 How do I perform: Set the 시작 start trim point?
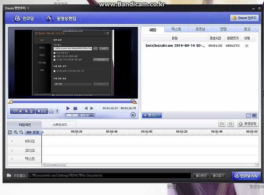pos(16,111)
